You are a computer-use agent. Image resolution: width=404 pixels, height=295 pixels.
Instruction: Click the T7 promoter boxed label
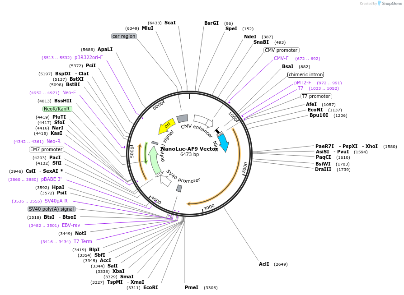[316, 96]
